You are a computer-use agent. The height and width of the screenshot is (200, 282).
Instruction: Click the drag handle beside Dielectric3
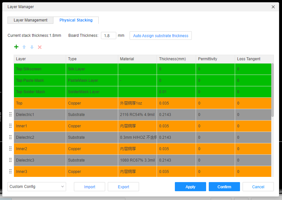[10, 160]
